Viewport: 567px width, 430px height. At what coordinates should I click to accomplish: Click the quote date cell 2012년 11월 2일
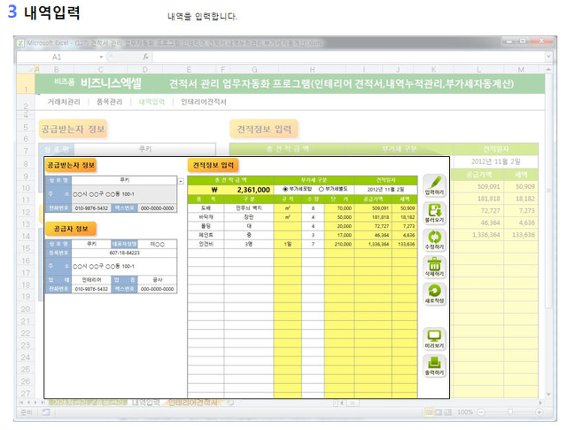coord(386,190)
